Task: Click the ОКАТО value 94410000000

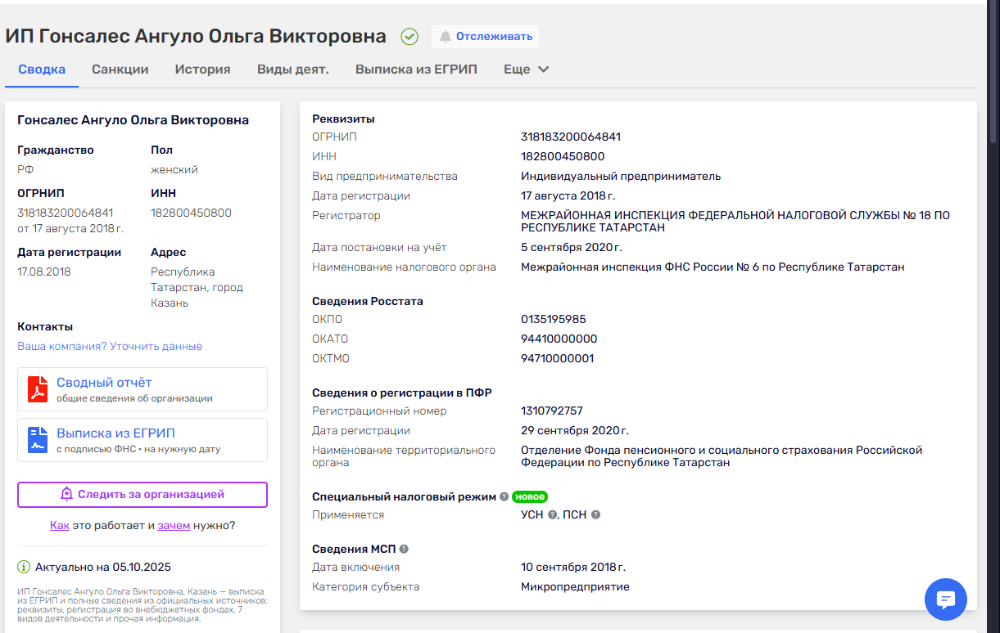Action: [x=559, y=339]
